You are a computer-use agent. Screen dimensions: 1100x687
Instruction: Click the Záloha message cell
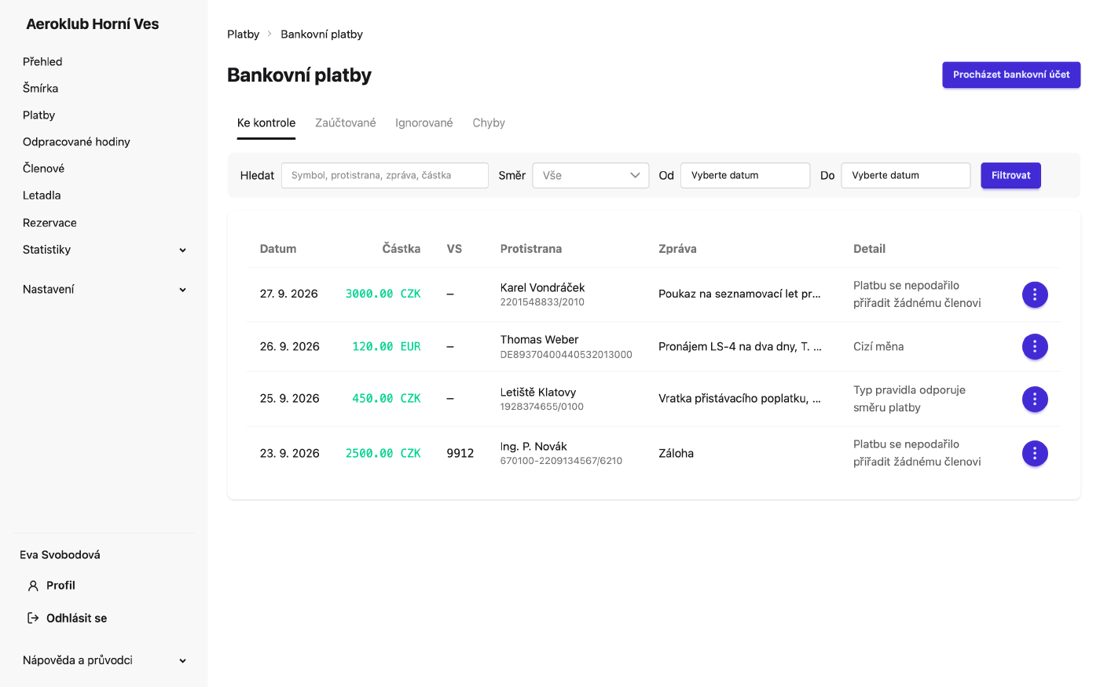click(x=676, y=453)
